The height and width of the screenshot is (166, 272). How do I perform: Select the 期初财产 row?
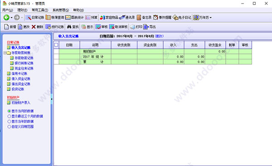click(x=153, y=52)
